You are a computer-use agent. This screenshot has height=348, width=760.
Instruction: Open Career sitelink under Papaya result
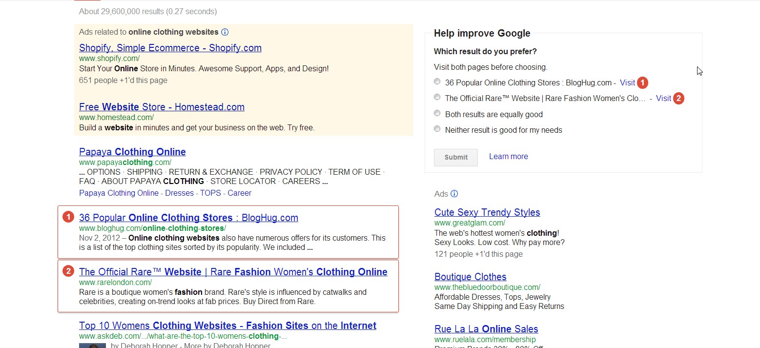[x=239, y=193]
